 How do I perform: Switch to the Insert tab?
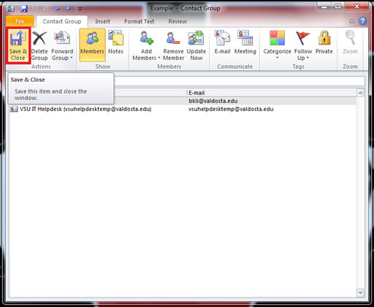(102, 21)
